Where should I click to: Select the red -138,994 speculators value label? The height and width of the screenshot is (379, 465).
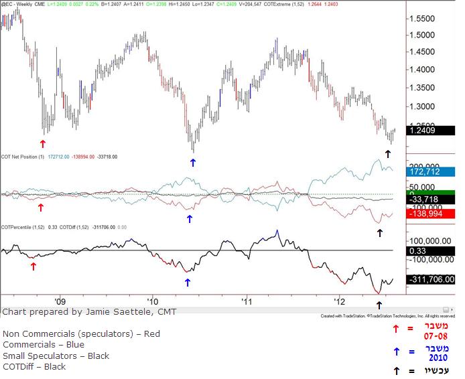(x=429, y=214)
